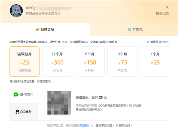
Task: Click the user avatar picture
Action: (x=16, y=11)
